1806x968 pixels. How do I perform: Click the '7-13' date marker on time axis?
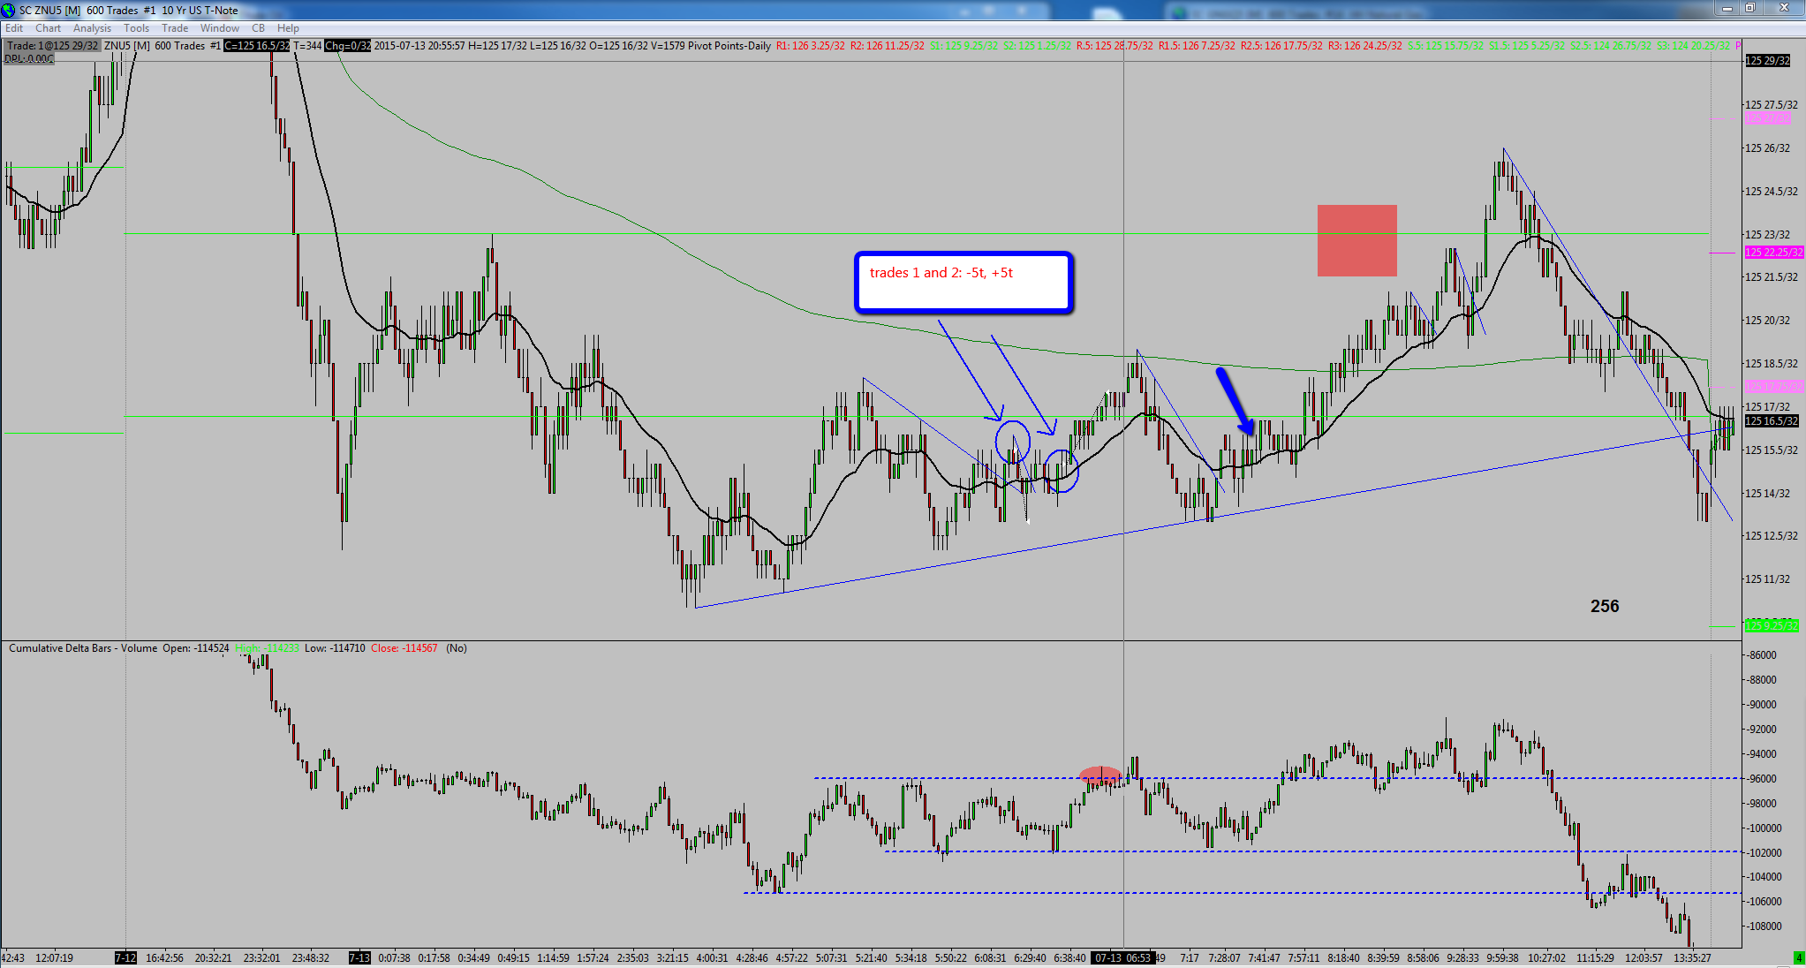pos(359,958)
